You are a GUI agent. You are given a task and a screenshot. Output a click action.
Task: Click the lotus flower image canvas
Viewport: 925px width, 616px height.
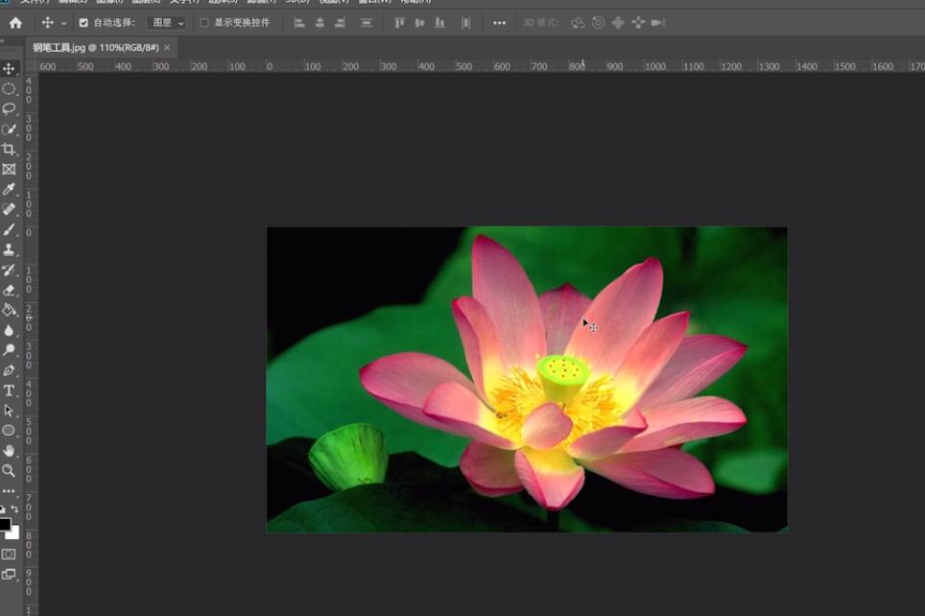[527, 380]
